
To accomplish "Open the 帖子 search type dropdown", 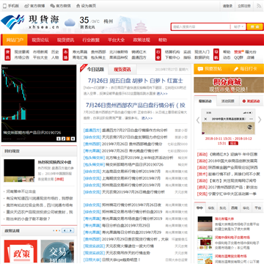I will click(238, 26).
